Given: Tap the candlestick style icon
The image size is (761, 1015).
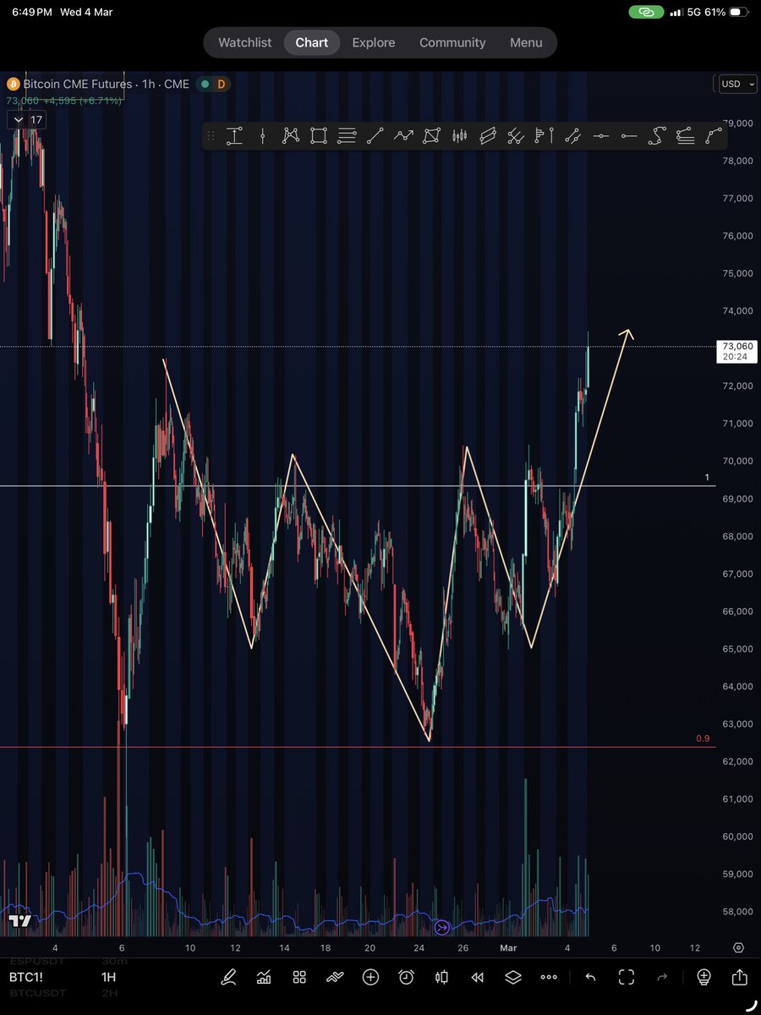Looking at the screenshot, I should click(x=441, y=977).
